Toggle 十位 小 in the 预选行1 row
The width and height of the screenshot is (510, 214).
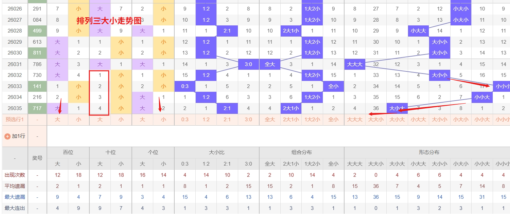(x=121, y=120)
